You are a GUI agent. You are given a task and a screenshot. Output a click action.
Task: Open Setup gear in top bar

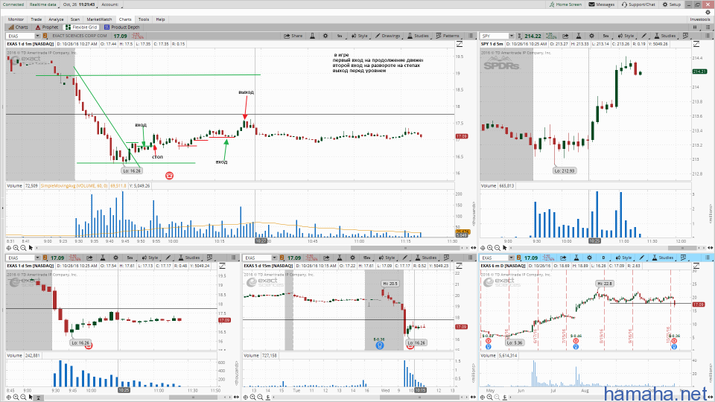pyautogui.click(x=672, y=4)
